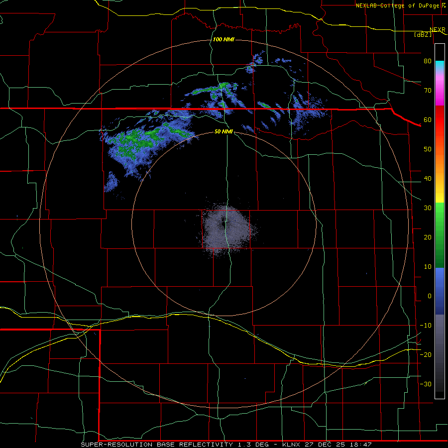The width and height of the screenshot is (448, 448).
Task: Click the "KLNX" station identifier in caption
Action: pyautogui.click(x=291, y=445)
